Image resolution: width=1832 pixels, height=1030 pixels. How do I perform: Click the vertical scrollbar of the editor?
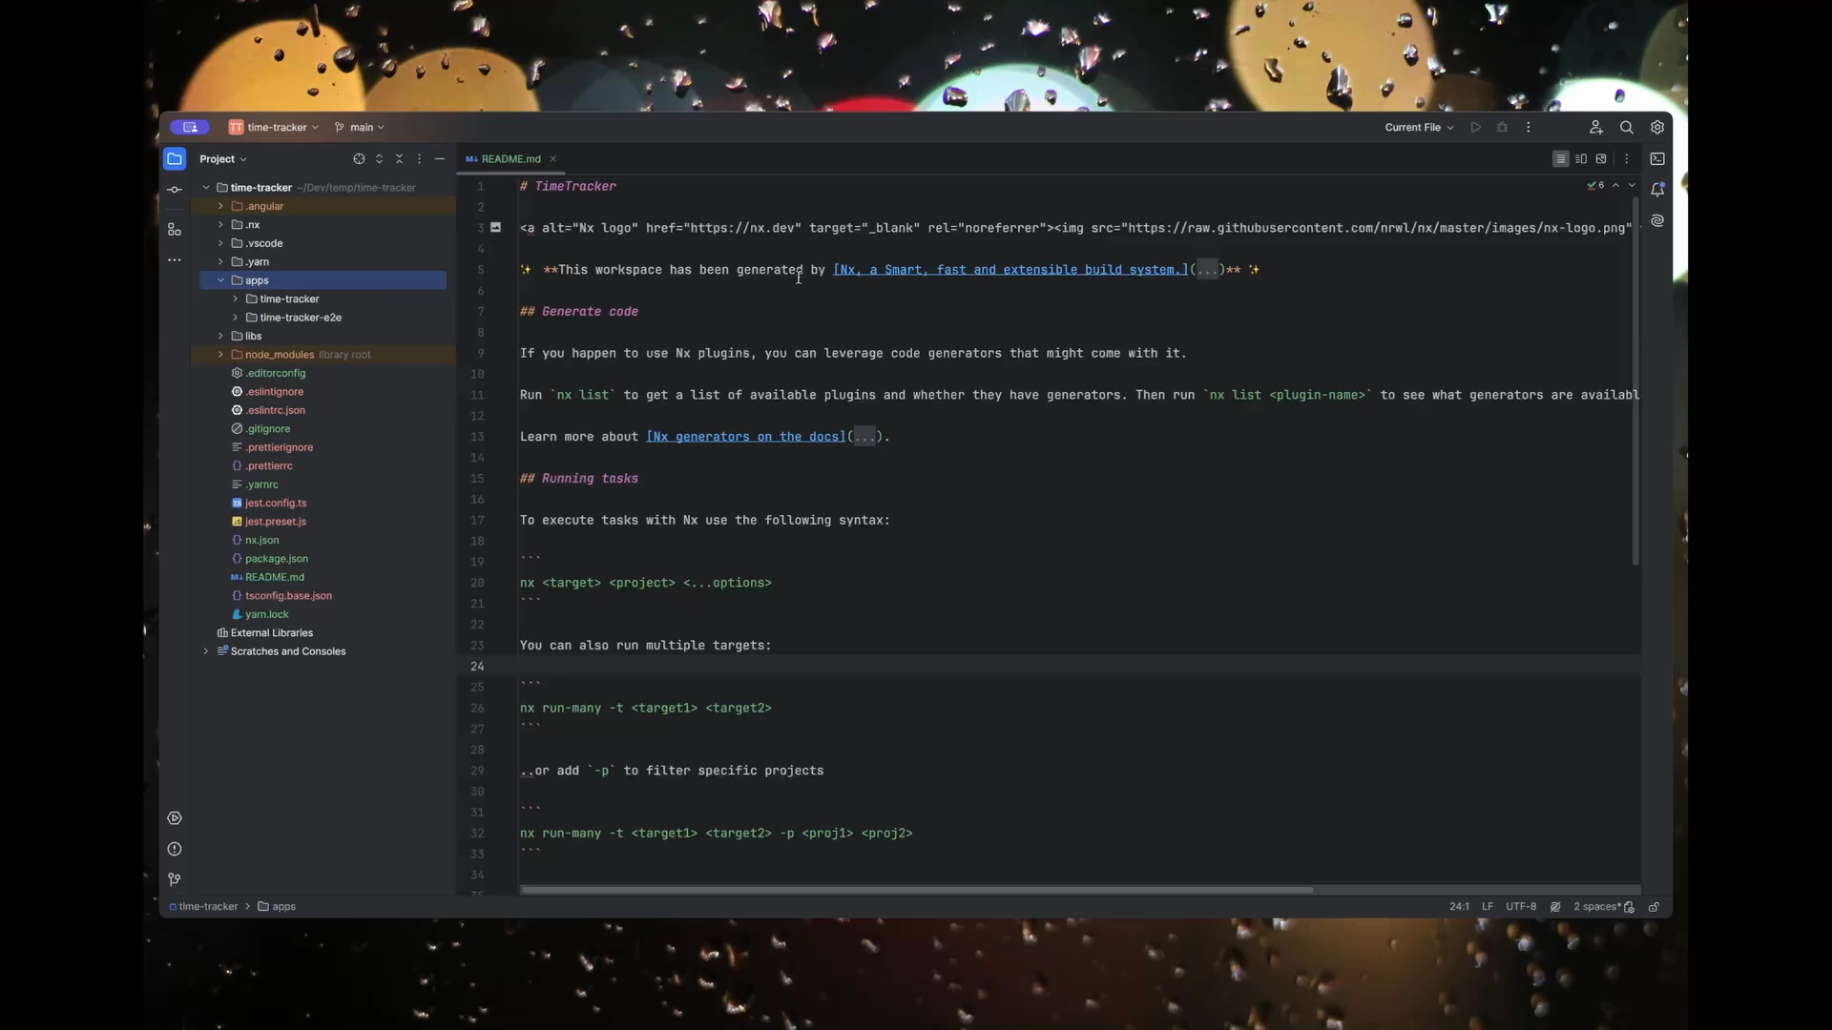pyautogui.click(x=1635, y=381)
